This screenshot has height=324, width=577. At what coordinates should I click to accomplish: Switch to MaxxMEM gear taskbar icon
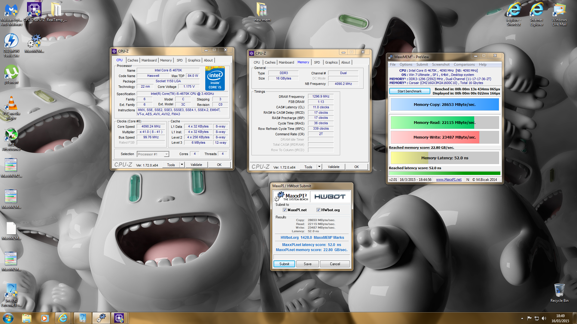[101, 318]
